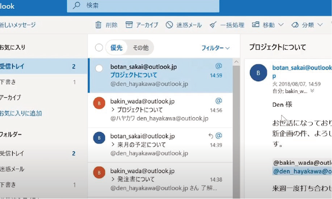Expand recipients double-chevron in reading pane
The image size is (332, 199).
tap(312, 91)
